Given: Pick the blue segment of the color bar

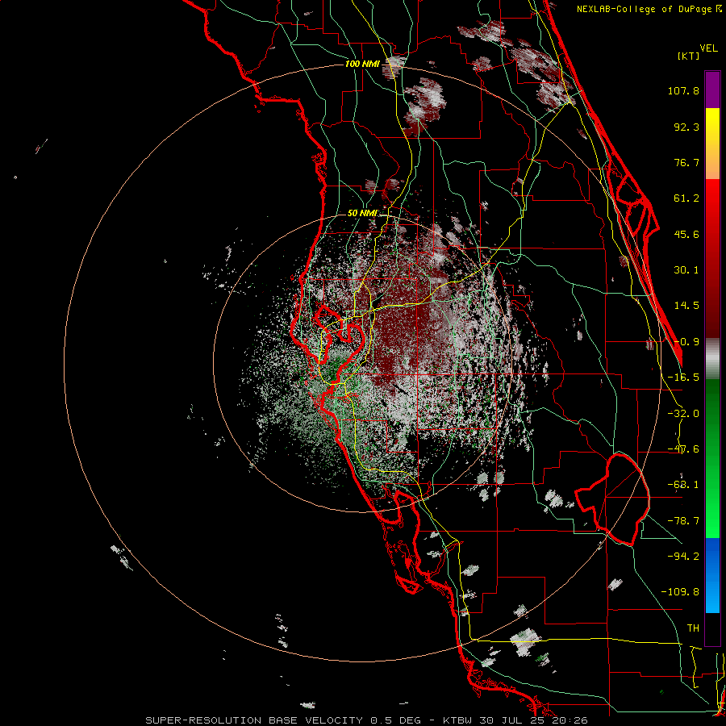Looking at the screenshot, I should pyautogui.click(x=712, y=575).
